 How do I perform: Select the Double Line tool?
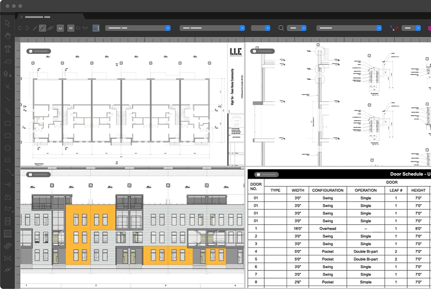pyautogui.click(x=7, y=111)
